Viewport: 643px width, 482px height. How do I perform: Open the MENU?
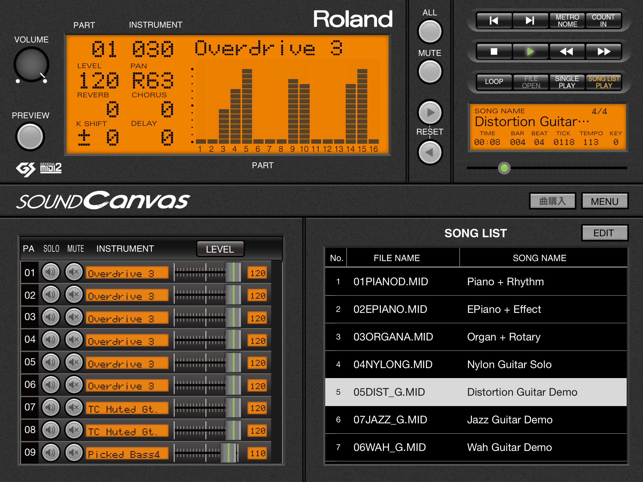coord(605,201)
